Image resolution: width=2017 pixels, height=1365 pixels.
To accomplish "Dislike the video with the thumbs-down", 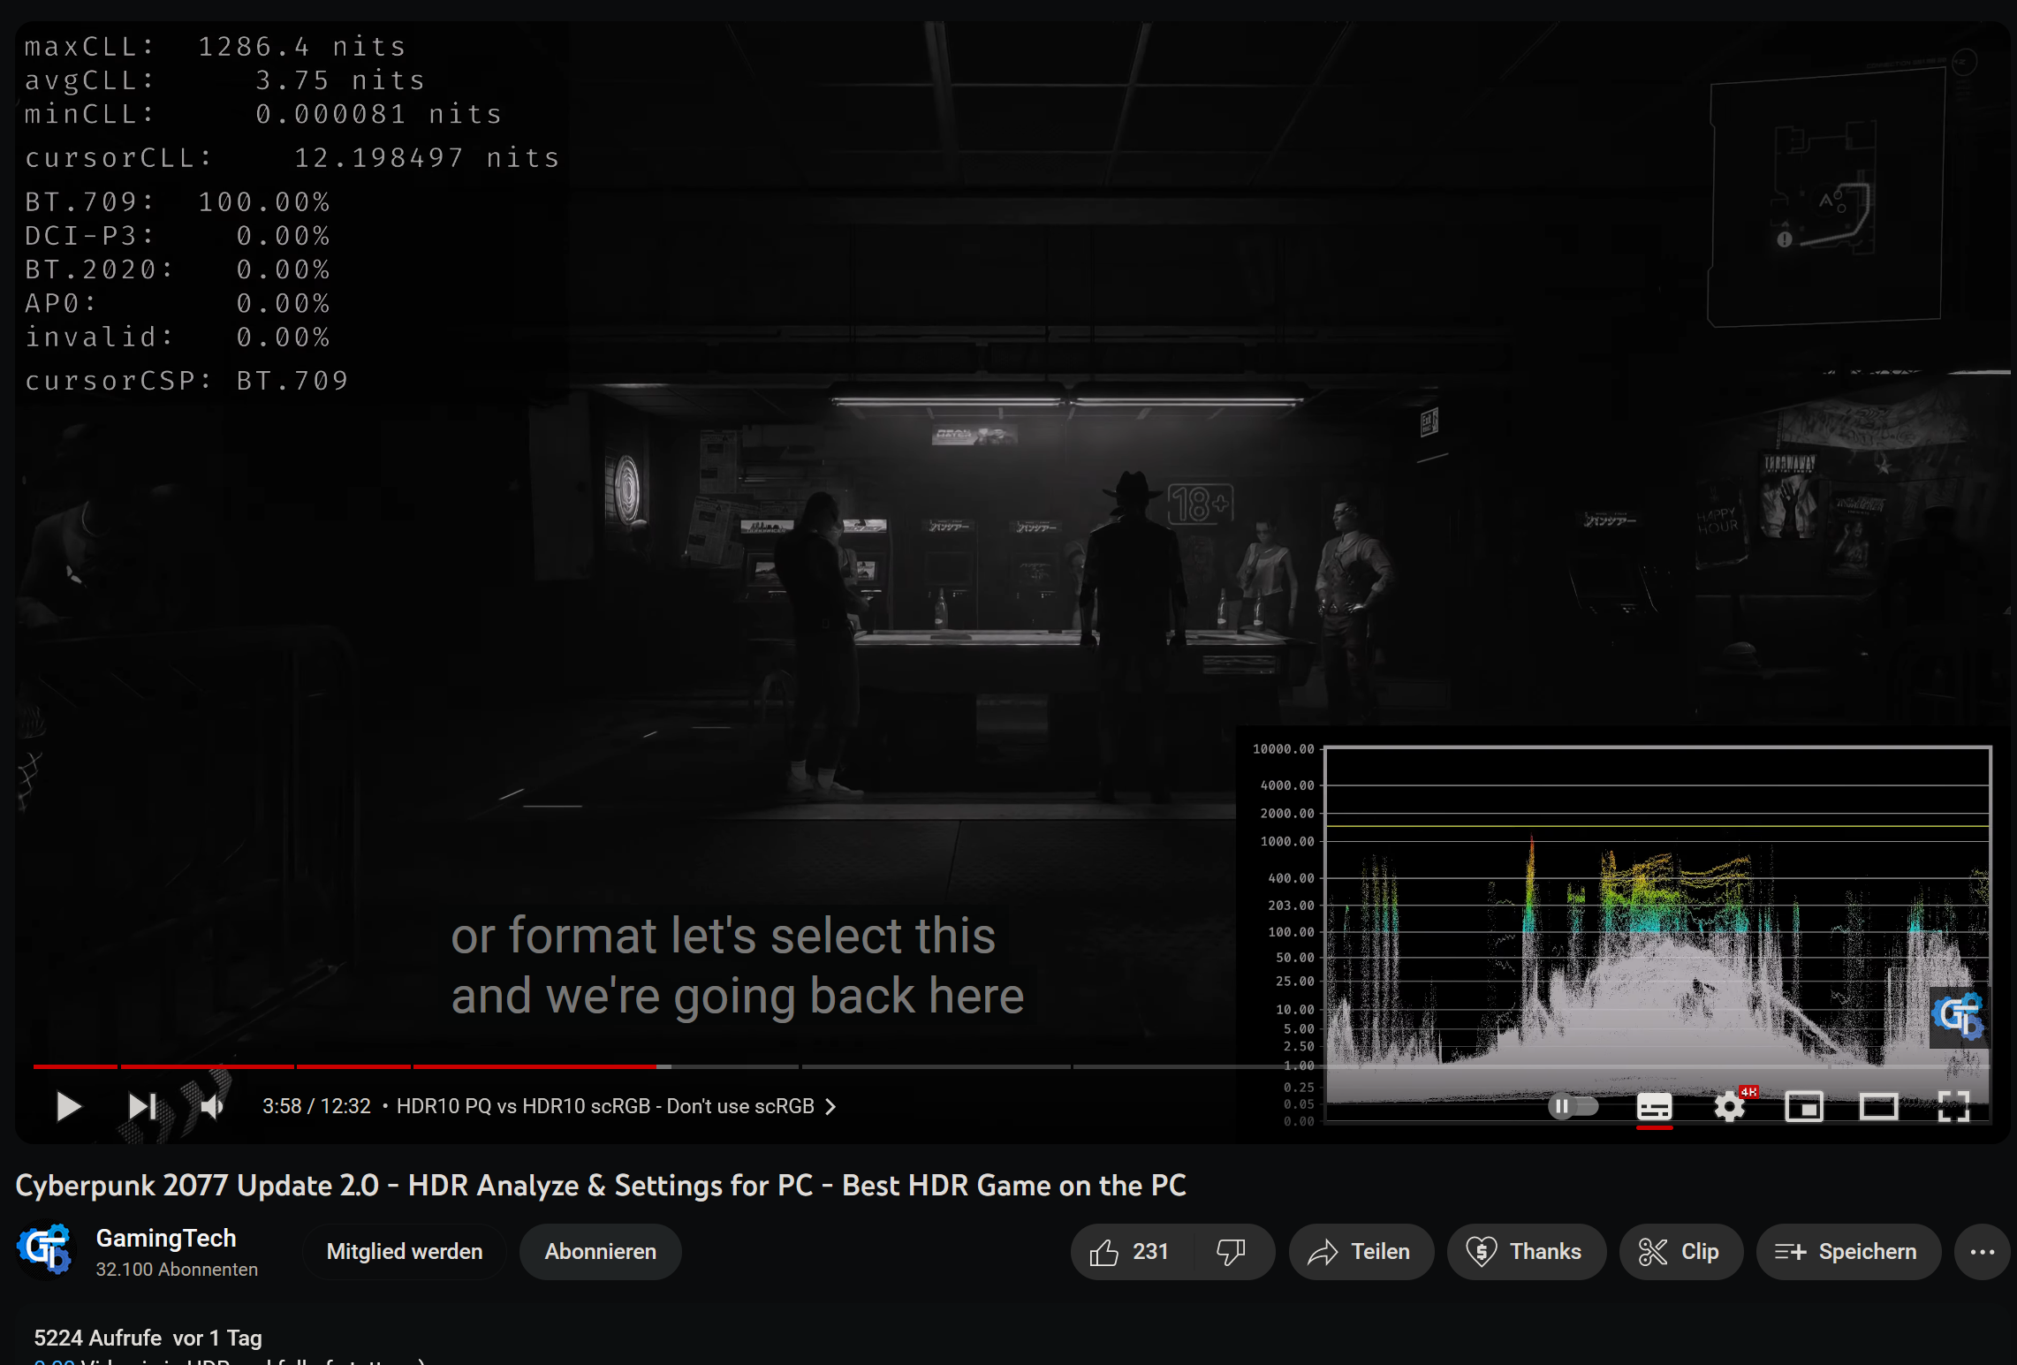I will (1232, 1251).
